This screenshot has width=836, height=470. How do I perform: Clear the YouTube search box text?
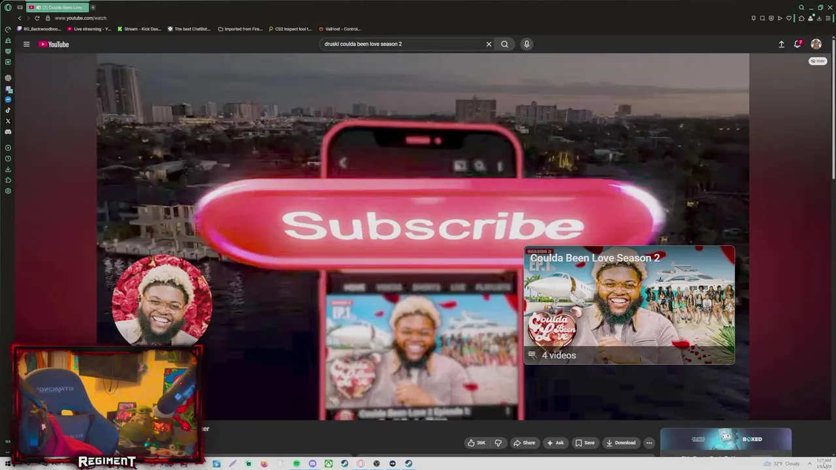[489, 44]
